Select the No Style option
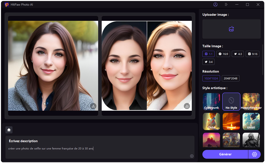The image size is (265, 163). point(231,101)
